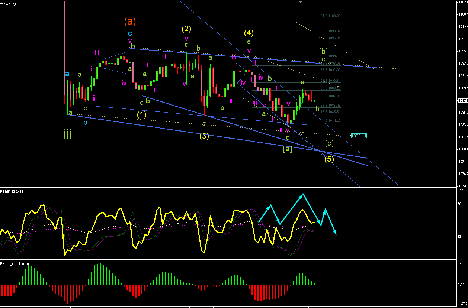This screenshot has width=468, height=308.
Task: Click the Fisher scale zero value 0.00
Action: pos(462,285)
